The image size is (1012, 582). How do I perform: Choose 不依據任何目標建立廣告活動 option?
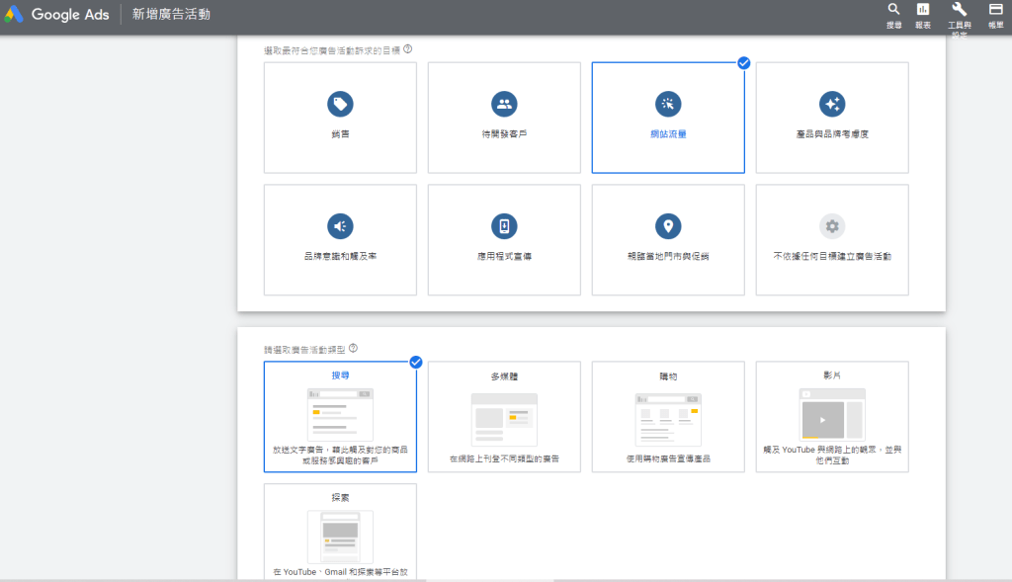coord(832,239)
